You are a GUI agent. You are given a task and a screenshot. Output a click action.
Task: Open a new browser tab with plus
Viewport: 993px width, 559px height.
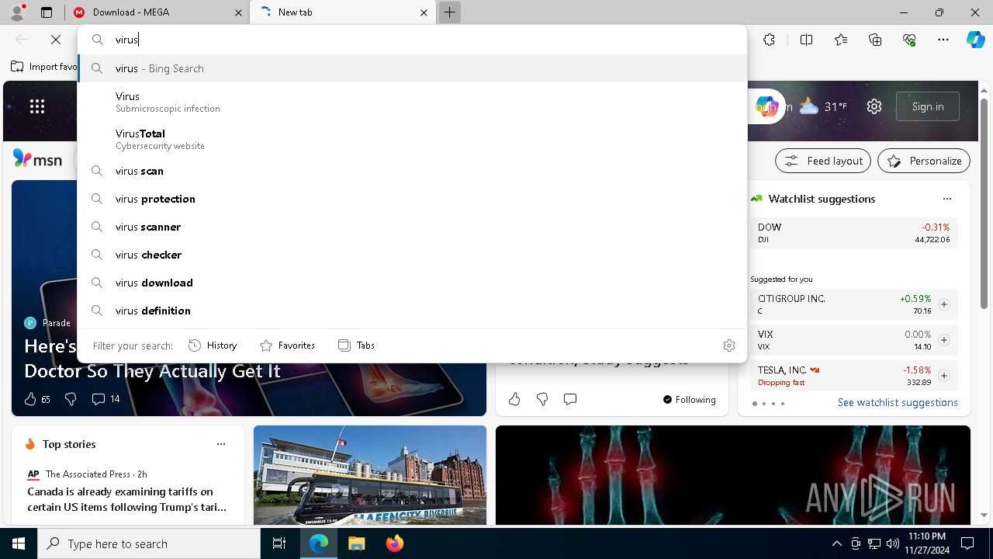point(449,12)
